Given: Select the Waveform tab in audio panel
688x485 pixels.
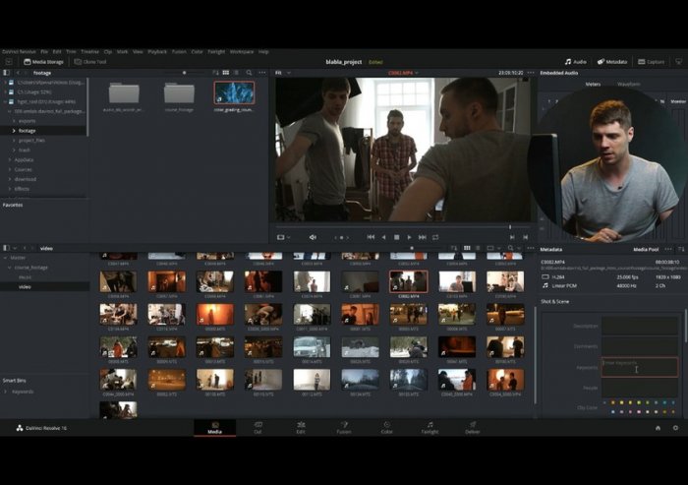Looking at the screenshot, I should tap(628, 84).
